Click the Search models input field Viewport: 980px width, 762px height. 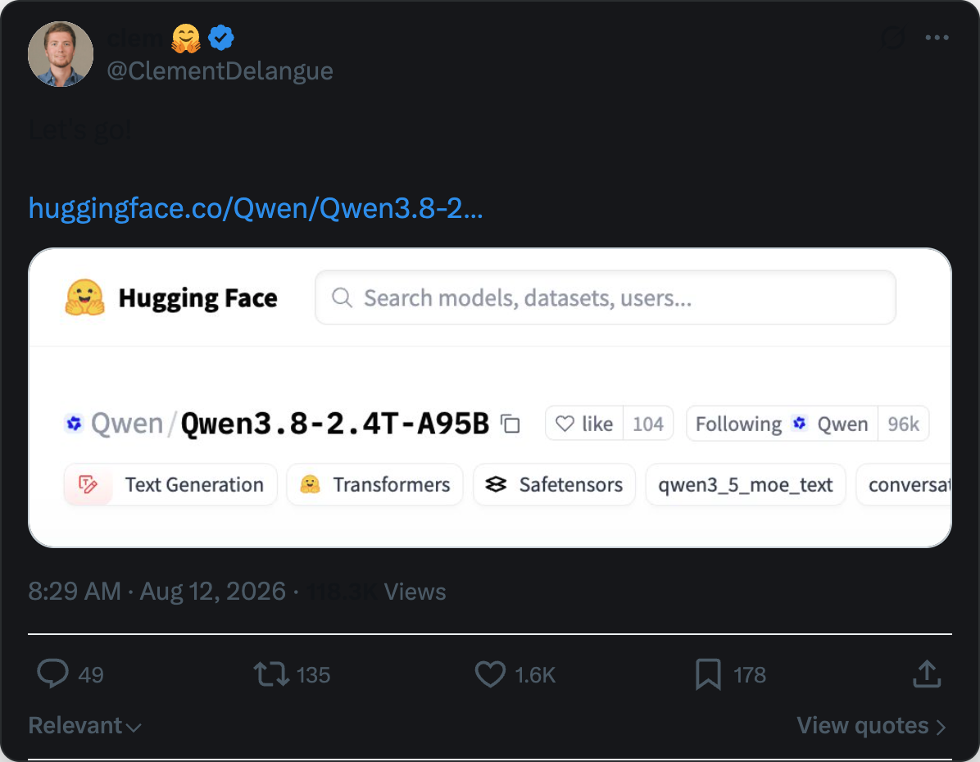point(605,297)
